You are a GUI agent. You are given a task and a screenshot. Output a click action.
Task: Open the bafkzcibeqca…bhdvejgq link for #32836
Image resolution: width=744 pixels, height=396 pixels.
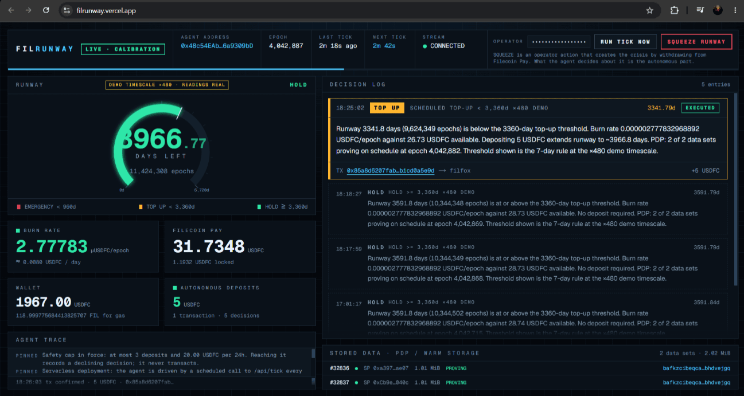click(x=697, y=368)
